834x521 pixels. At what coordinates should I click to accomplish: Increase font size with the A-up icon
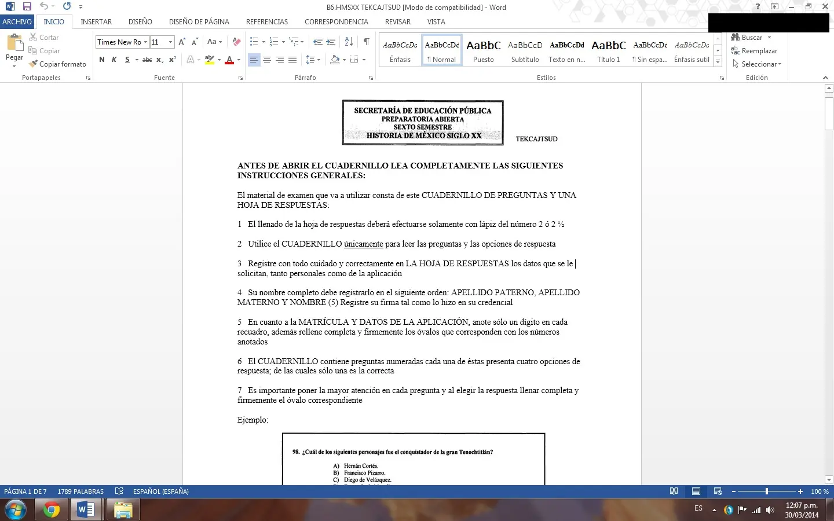pos(182,42)
